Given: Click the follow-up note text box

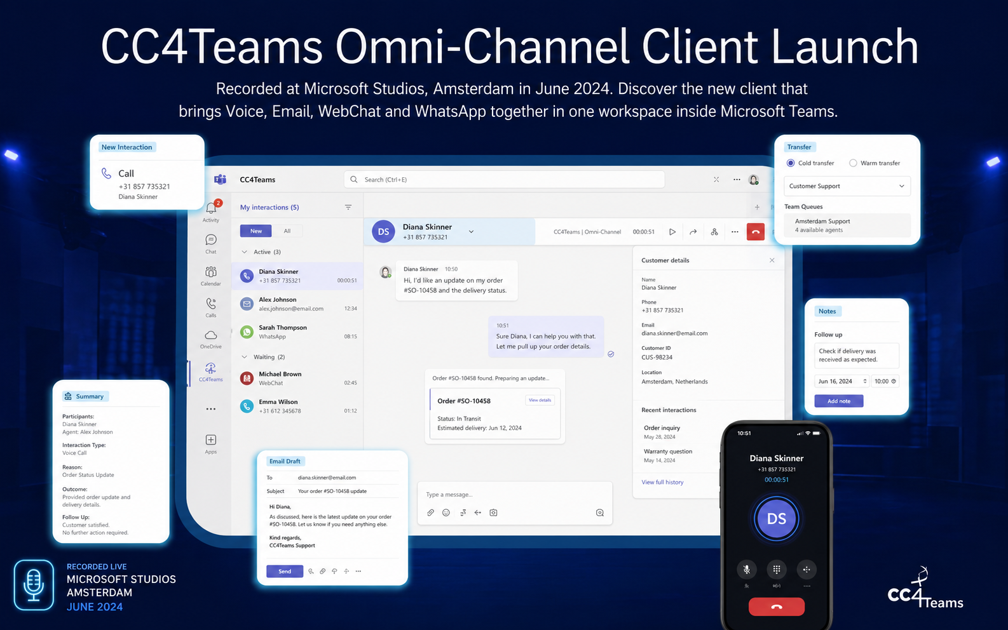Looking at the screenshot, I should [x=857, y=355].
